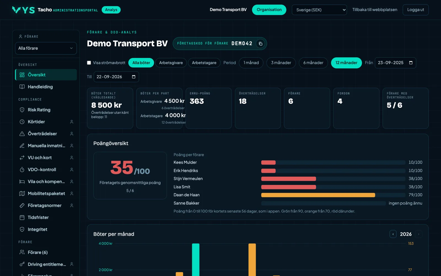Screen dimensions: 441x276
Task: Click Stijn Vermeulen's red score bar
Action: coord(289,179)
